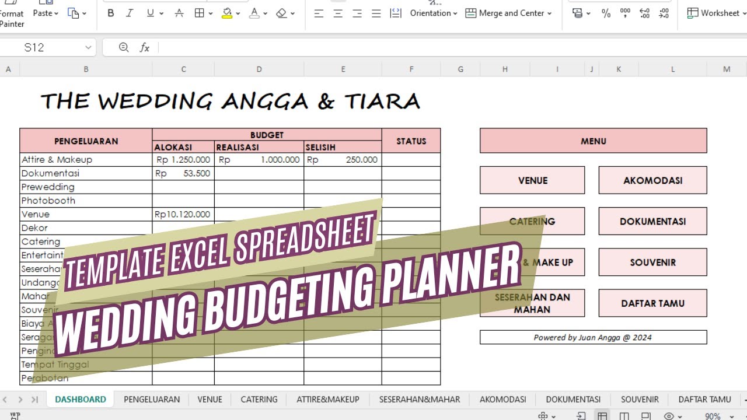
Task: Click the eraser clear formatting icon
Action: (281, 13)
